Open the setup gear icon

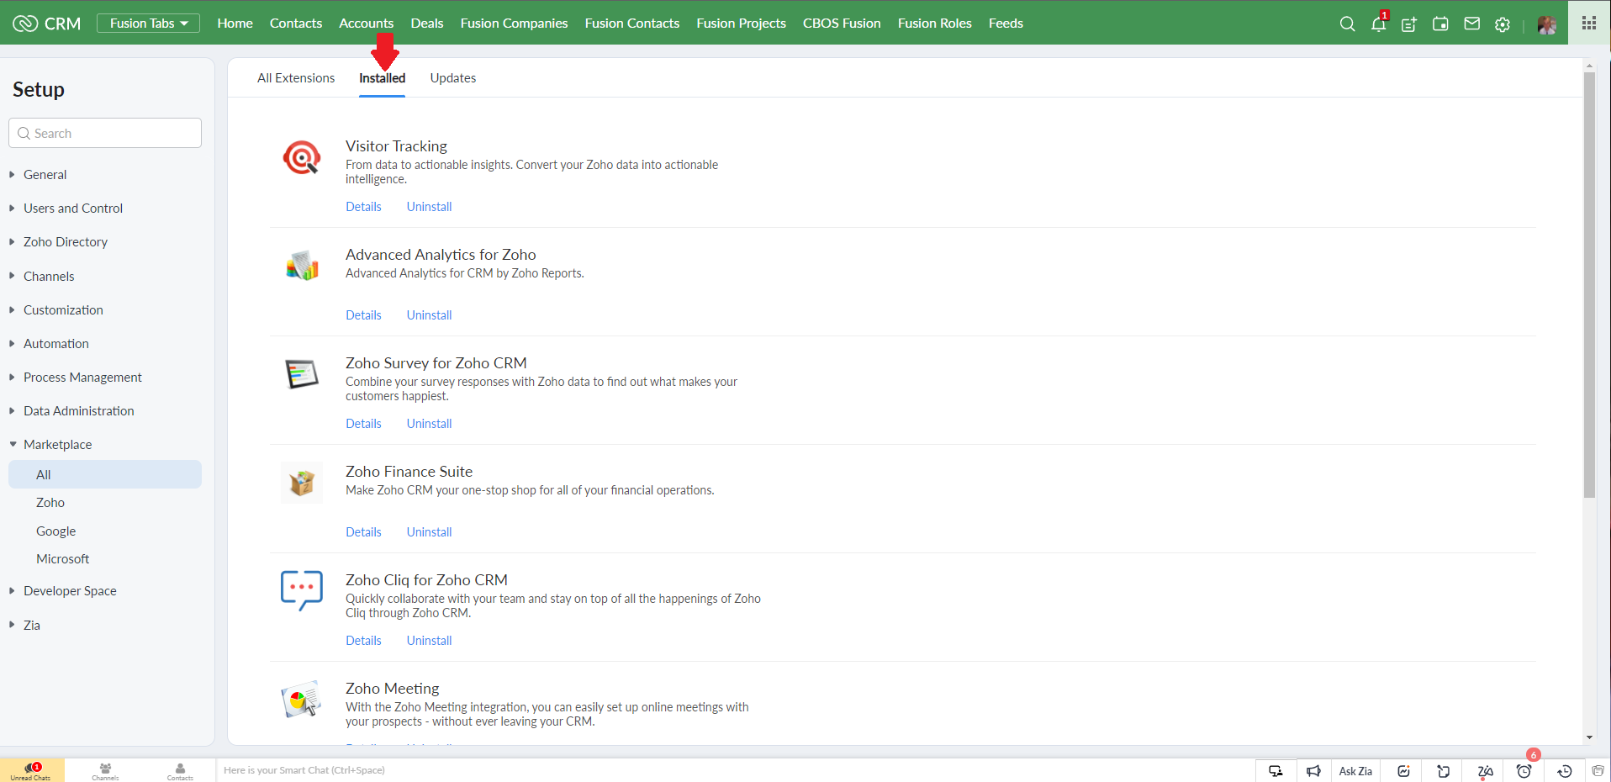(x=1503, y=24)
